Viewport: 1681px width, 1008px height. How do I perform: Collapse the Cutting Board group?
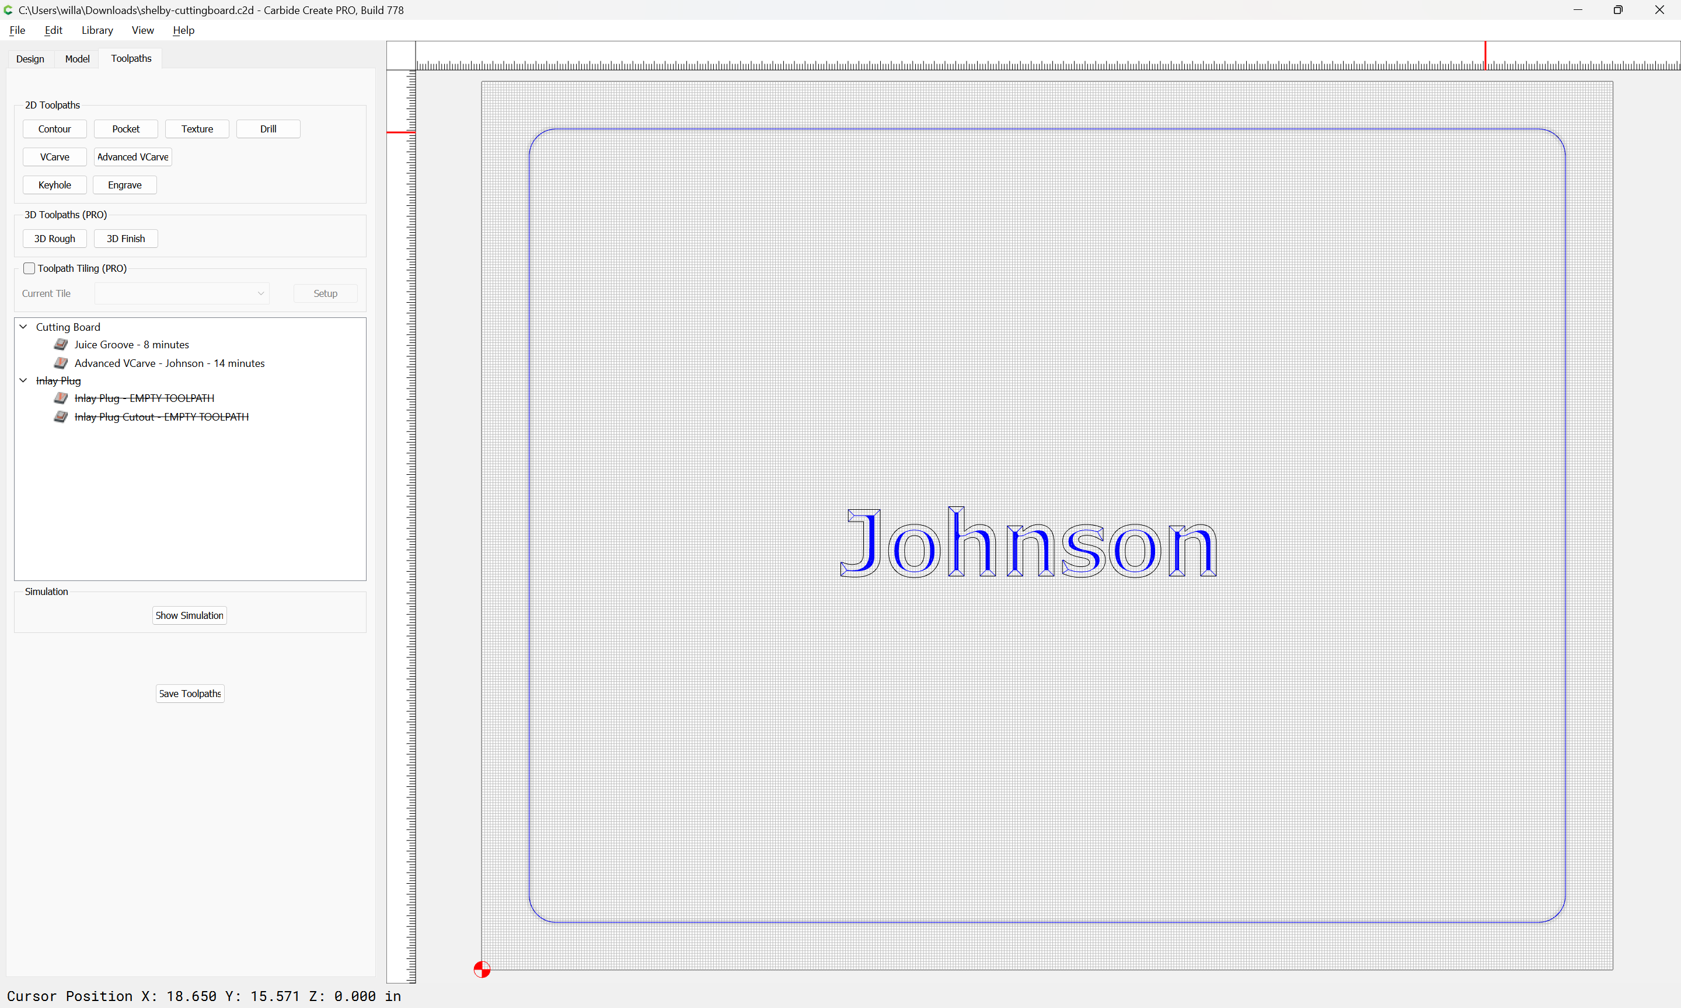point(23,327)
